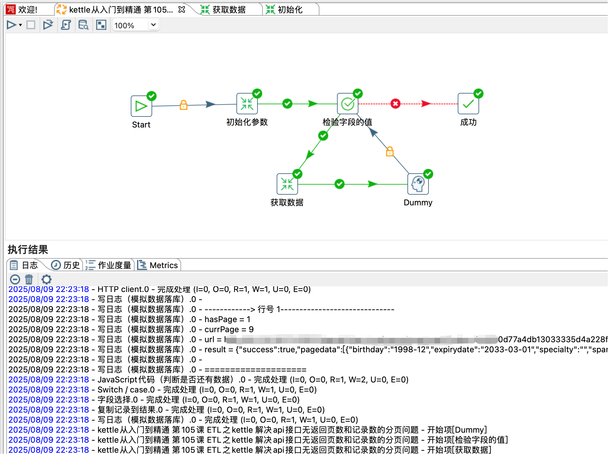Viewport: 608px width, 454px height.
Task: Click the clear log trash icon
Action: (x=29, y=279)
